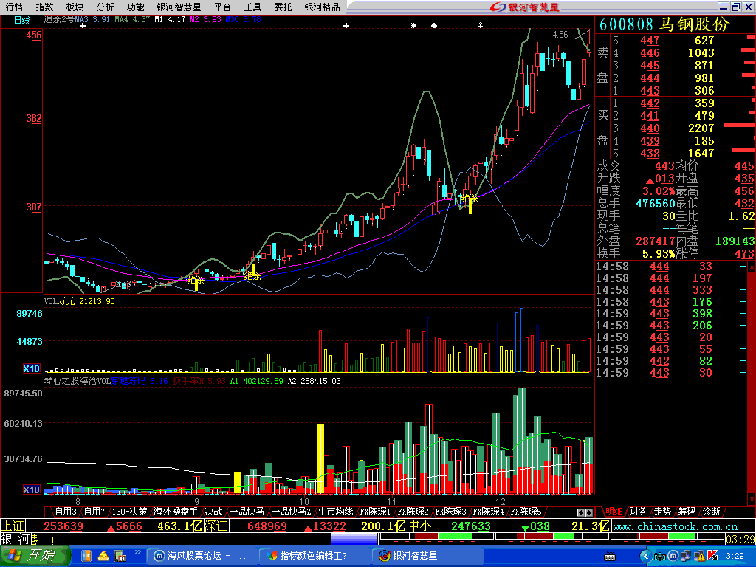Click the 涨停 value 473

[744, 254]
